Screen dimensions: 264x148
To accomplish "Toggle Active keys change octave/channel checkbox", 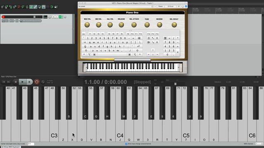I will pos(126,144).
